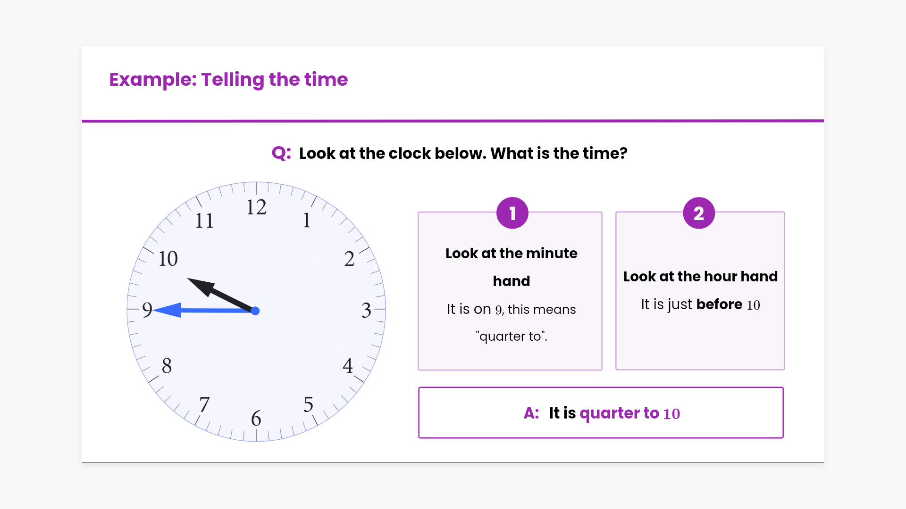Screen dimensions: 906x509
Task: Select number 10 on the clock face
Action: pos(168,259)
